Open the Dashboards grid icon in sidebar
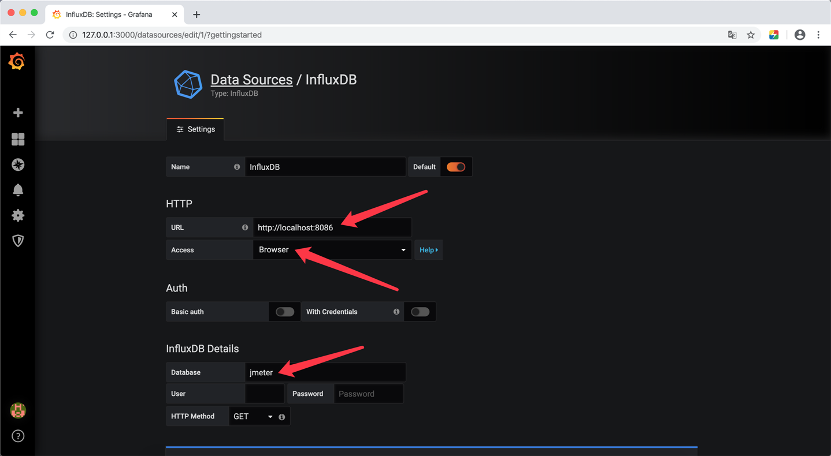 pyautogui.click(x=18, y=139)
